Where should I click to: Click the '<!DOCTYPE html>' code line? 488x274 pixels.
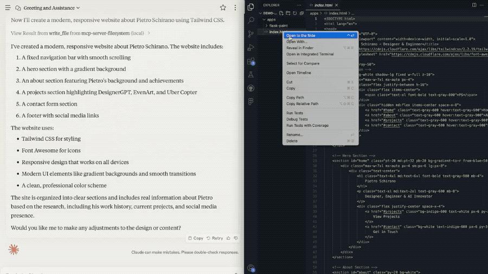pos(339,18)
